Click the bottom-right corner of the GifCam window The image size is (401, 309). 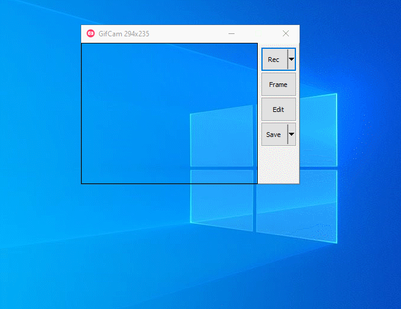coord(298,183)
